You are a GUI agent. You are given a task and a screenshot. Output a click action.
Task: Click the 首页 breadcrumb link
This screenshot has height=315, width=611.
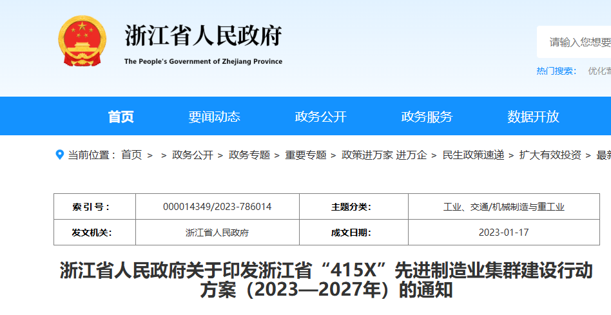[x=131, y=155]
